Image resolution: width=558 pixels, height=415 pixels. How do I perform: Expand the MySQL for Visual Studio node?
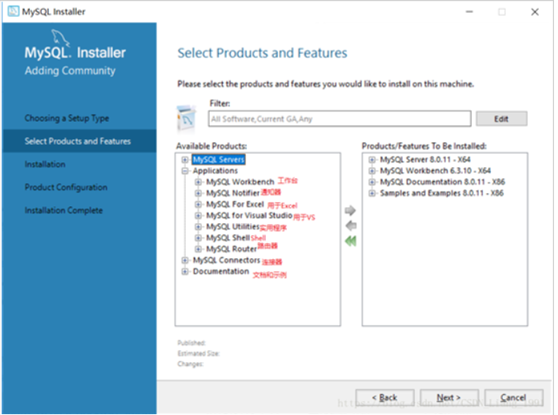click(x=198, y=216)
